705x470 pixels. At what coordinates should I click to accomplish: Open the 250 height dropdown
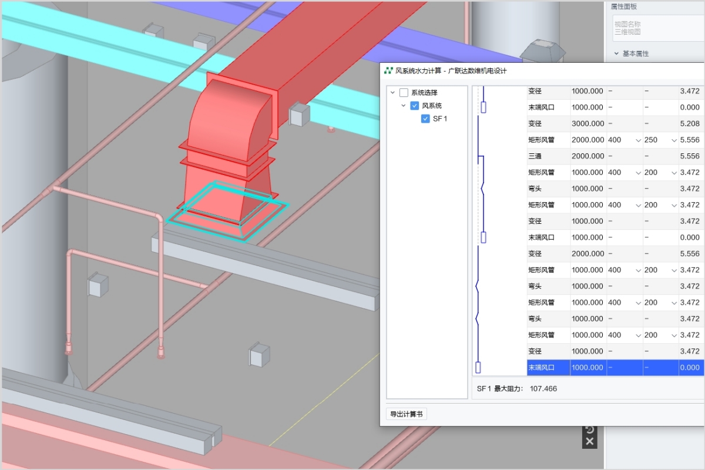(x=674, y=140)
